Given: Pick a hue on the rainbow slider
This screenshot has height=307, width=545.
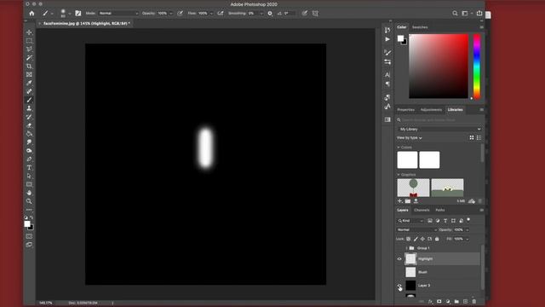Looking at the screenshot, I should 477,67.
